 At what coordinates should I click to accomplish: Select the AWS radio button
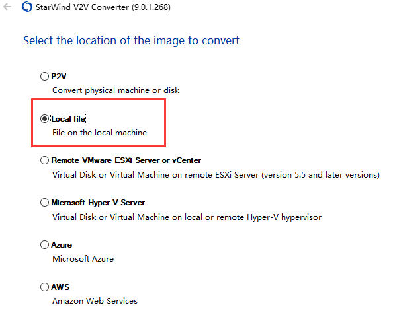click(44, 287)
